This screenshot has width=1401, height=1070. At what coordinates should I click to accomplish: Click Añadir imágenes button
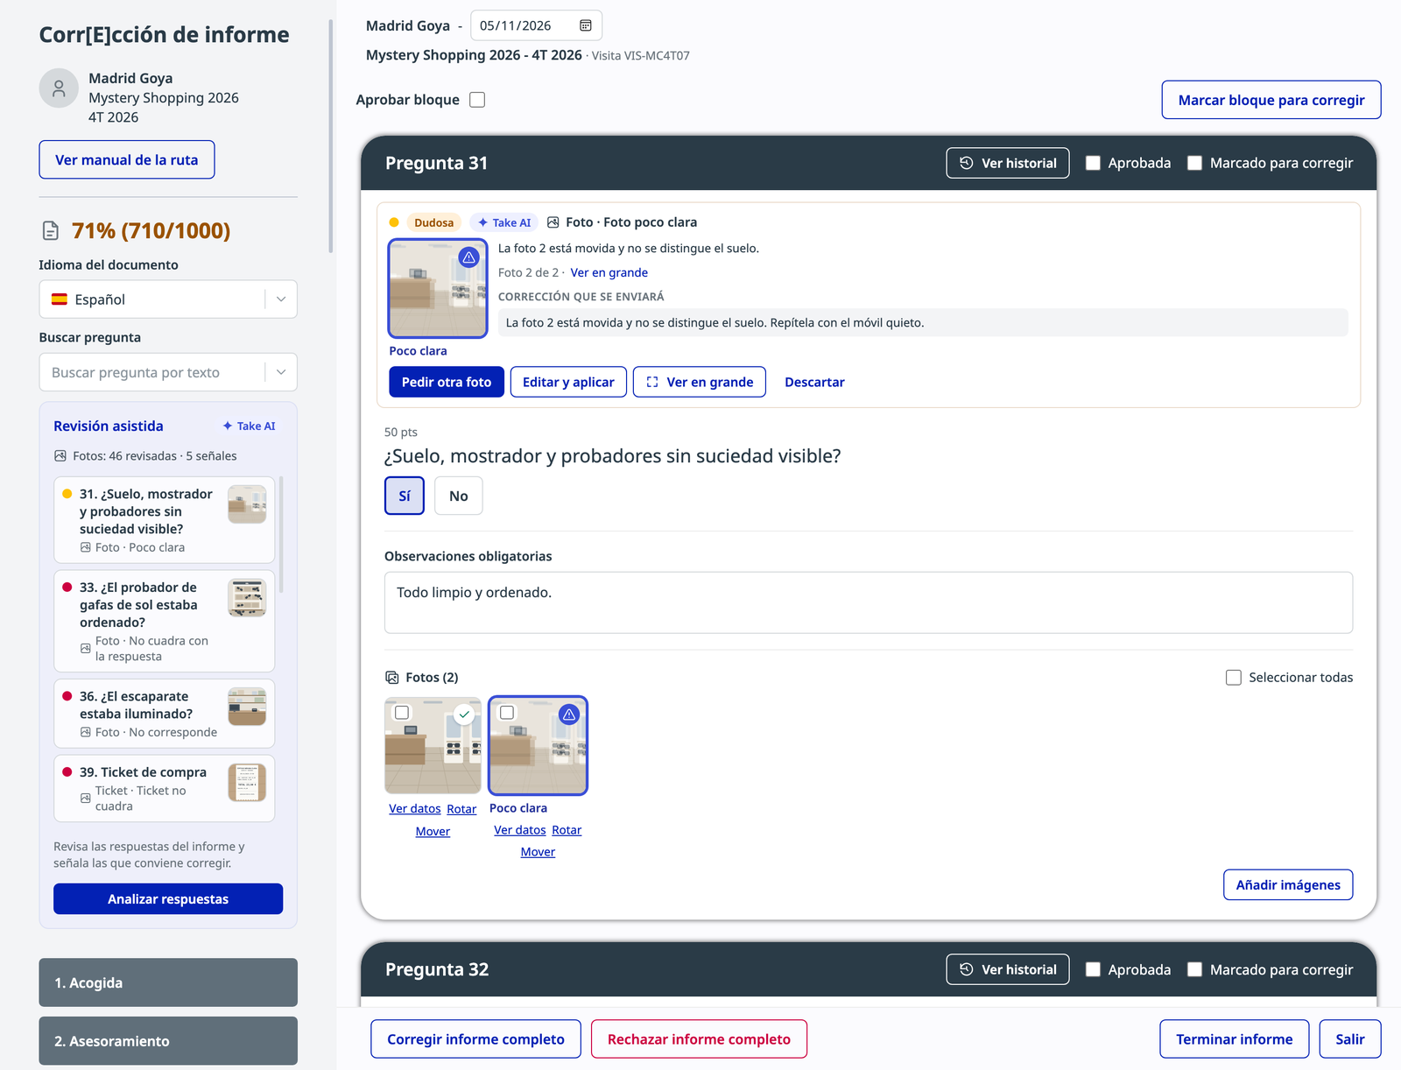pos(1288,885)
